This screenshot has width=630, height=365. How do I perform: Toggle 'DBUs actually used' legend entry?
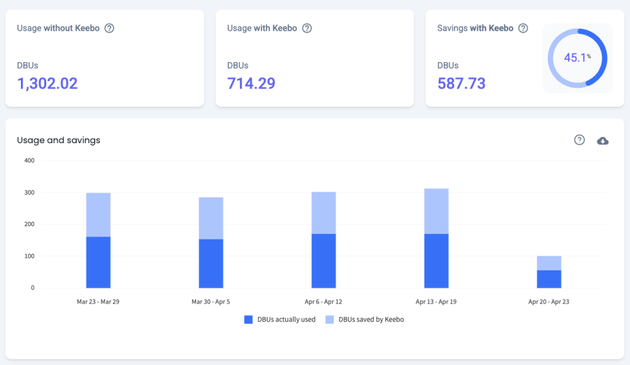click(280, 320)
